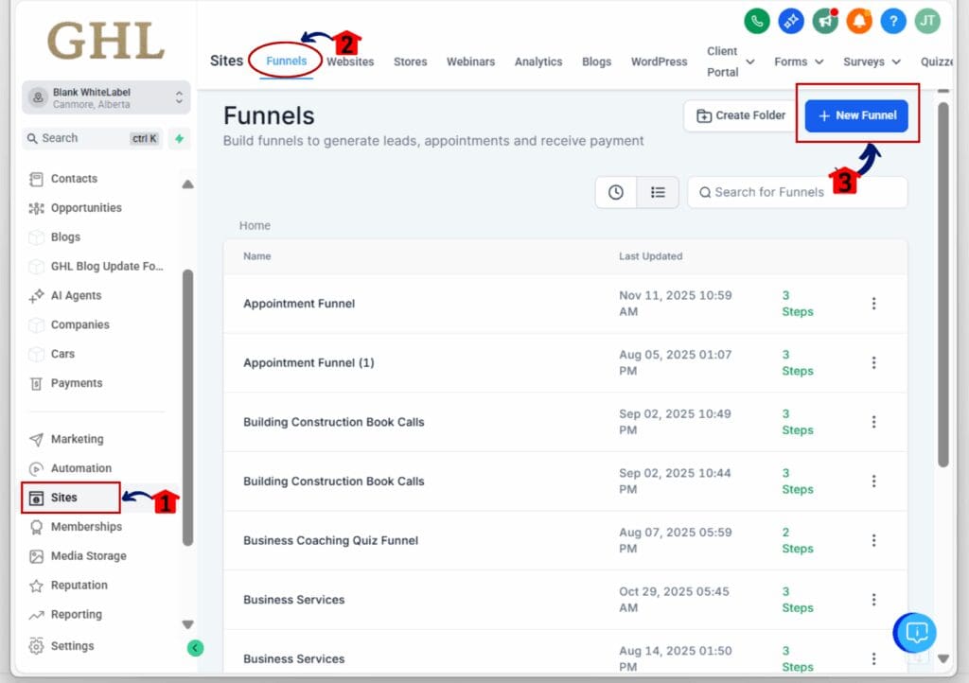Switch to the Websites tab

(350, 61)
